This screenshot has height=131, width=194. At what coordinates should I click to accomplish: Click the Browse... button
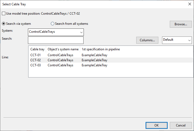181,24
